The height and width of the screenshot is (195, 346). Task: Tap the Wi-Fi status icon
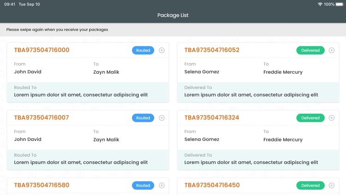click(x=320, y=4)
